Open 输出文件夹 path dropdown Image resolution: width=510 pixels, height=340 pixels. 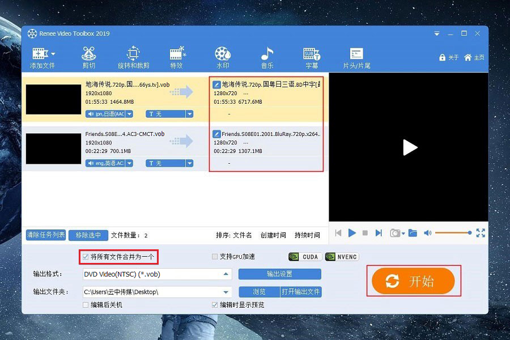[x=226, y=292]
